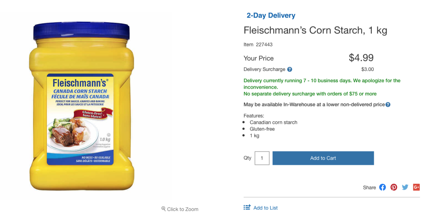Click the $4.99 price
Viewport: 436px width, 214px height.
(361, 58)
